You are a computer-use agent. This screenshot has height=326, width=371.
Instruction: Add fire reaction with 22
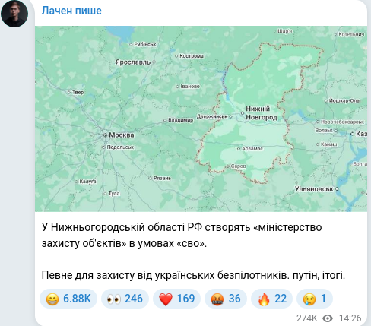[x=271, y=299]
